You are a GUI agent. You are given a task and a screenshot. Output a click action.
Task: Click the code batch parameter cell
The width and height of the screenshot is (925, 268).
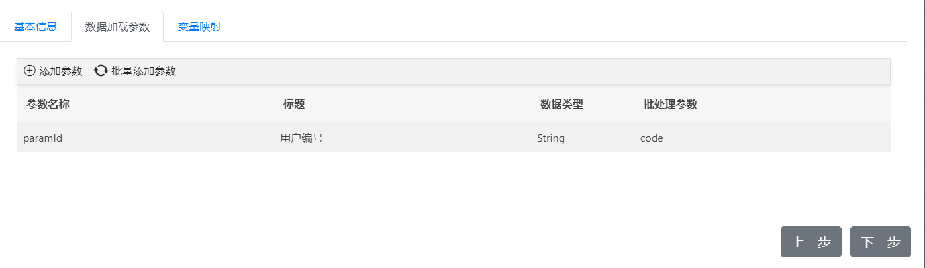652,138
